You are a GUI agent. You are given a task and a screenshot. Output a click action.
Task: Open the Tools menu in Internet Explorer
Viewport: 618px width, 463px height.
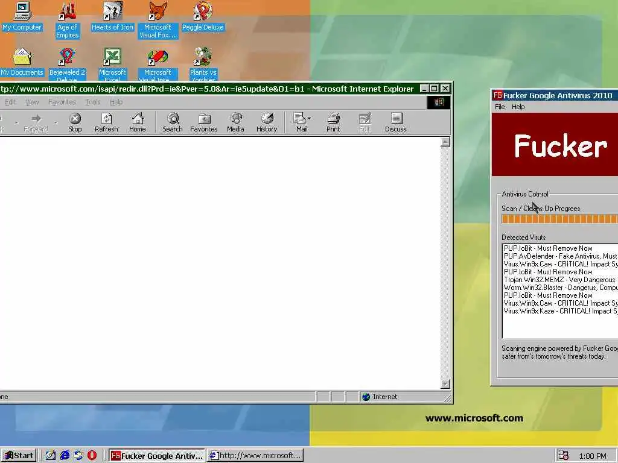[93, 102]
